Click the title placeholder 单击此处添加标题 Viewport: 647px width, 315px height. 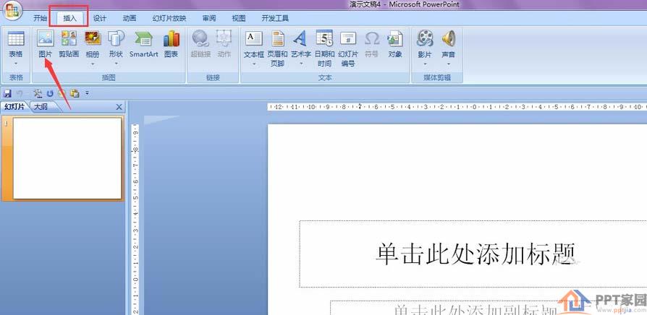(x=475, y=254)
